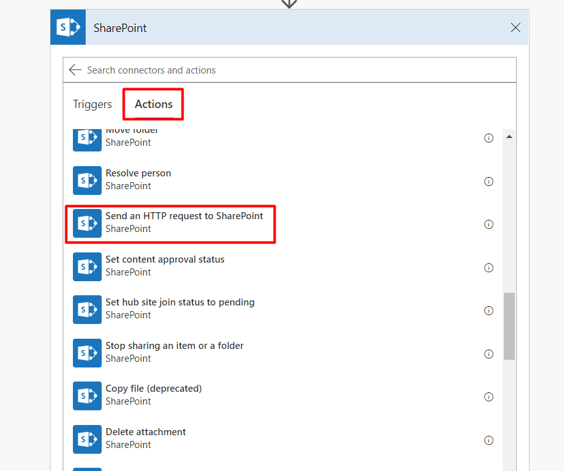564x471 pixels.
Task: Click SharePoint icon beside Delete attachment
Action: pyautogui.click(x=88, y=439)
